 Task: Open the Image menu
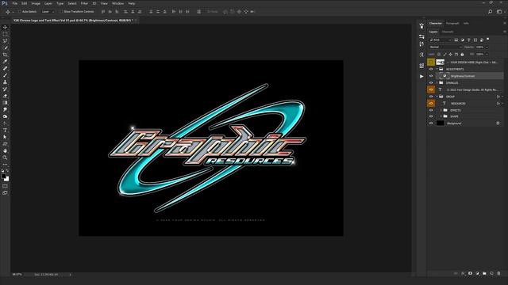click(x=36, y=3)
